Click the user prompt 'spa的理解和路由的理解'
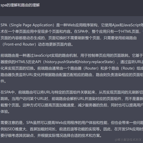 (x=20, y=5)
